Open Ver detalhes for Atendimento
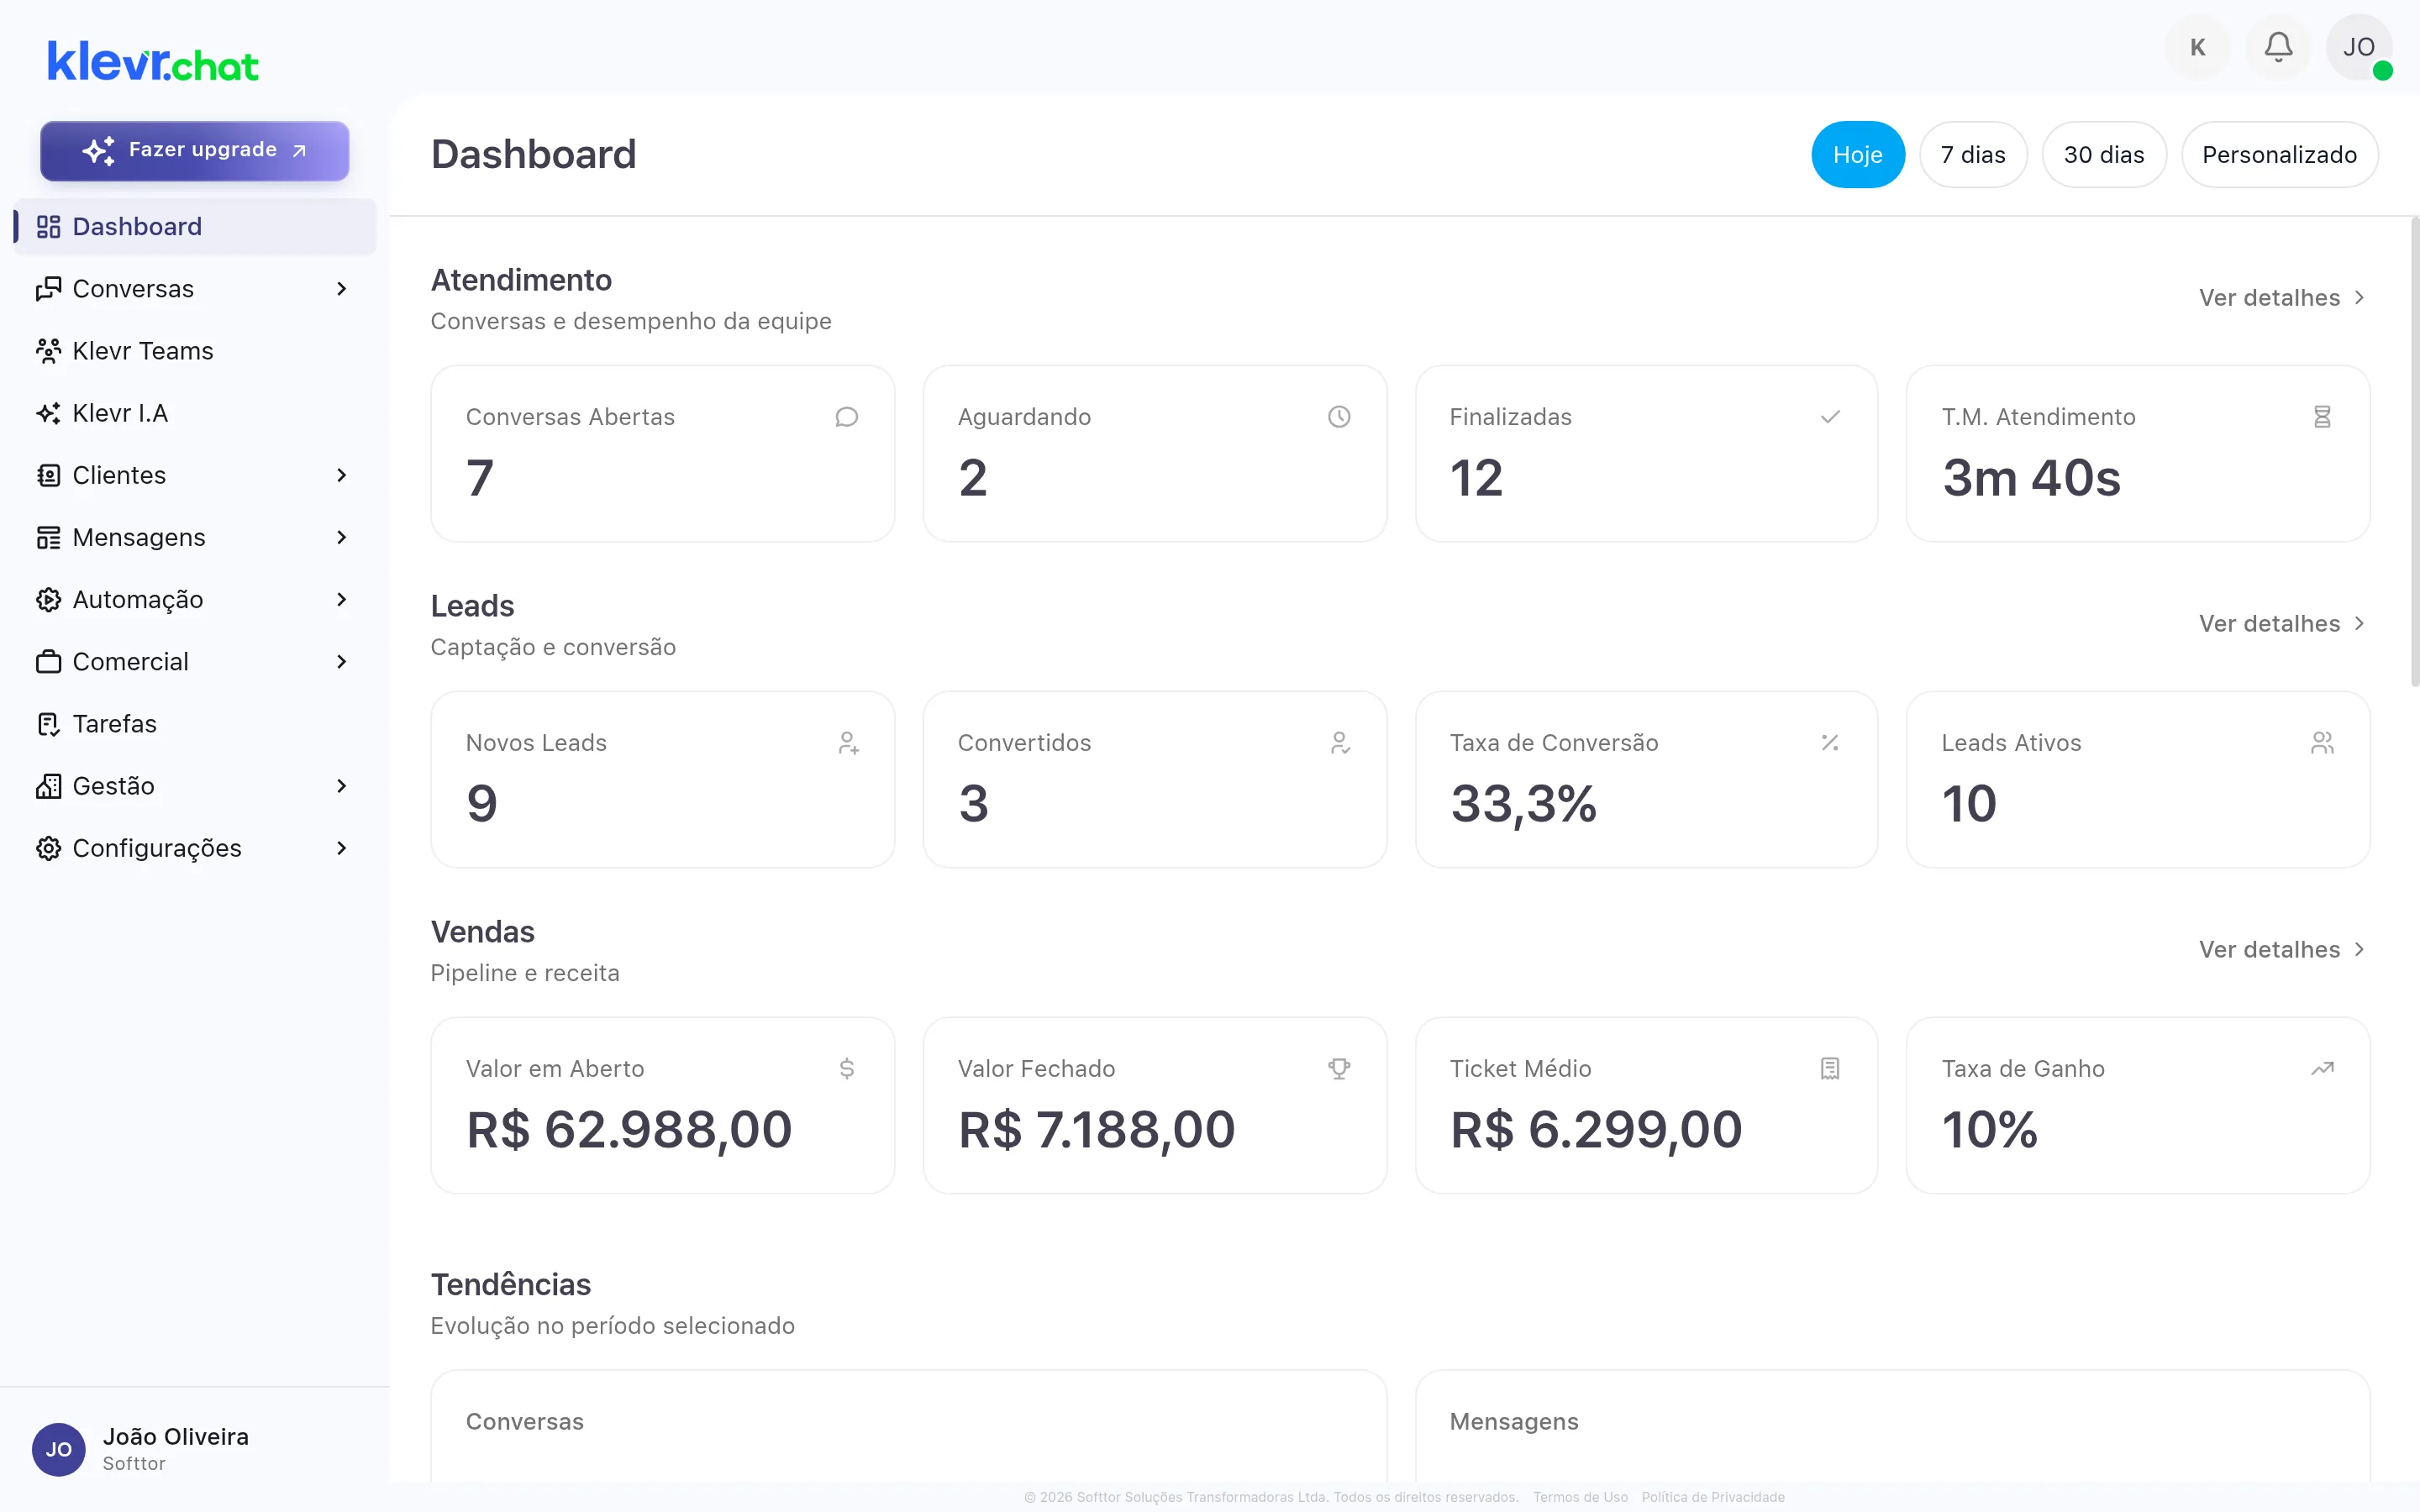Screen dimensions: 2420x1512 click(x=2281, y=298)
